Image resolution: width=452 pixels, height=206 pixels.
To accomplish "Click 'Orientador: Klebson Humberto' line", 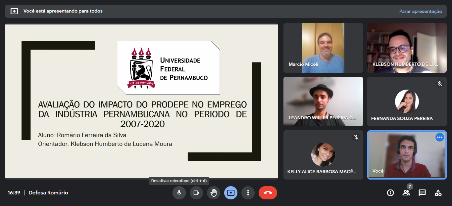I will [105, 144].
